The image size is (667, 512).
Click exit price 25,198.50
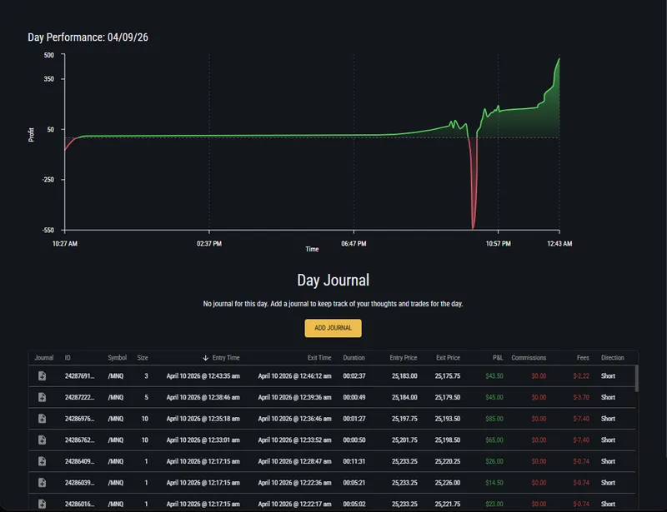point(448,440)
